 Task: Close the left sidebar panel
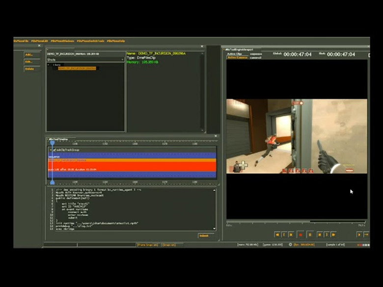[x=39, y=46]
